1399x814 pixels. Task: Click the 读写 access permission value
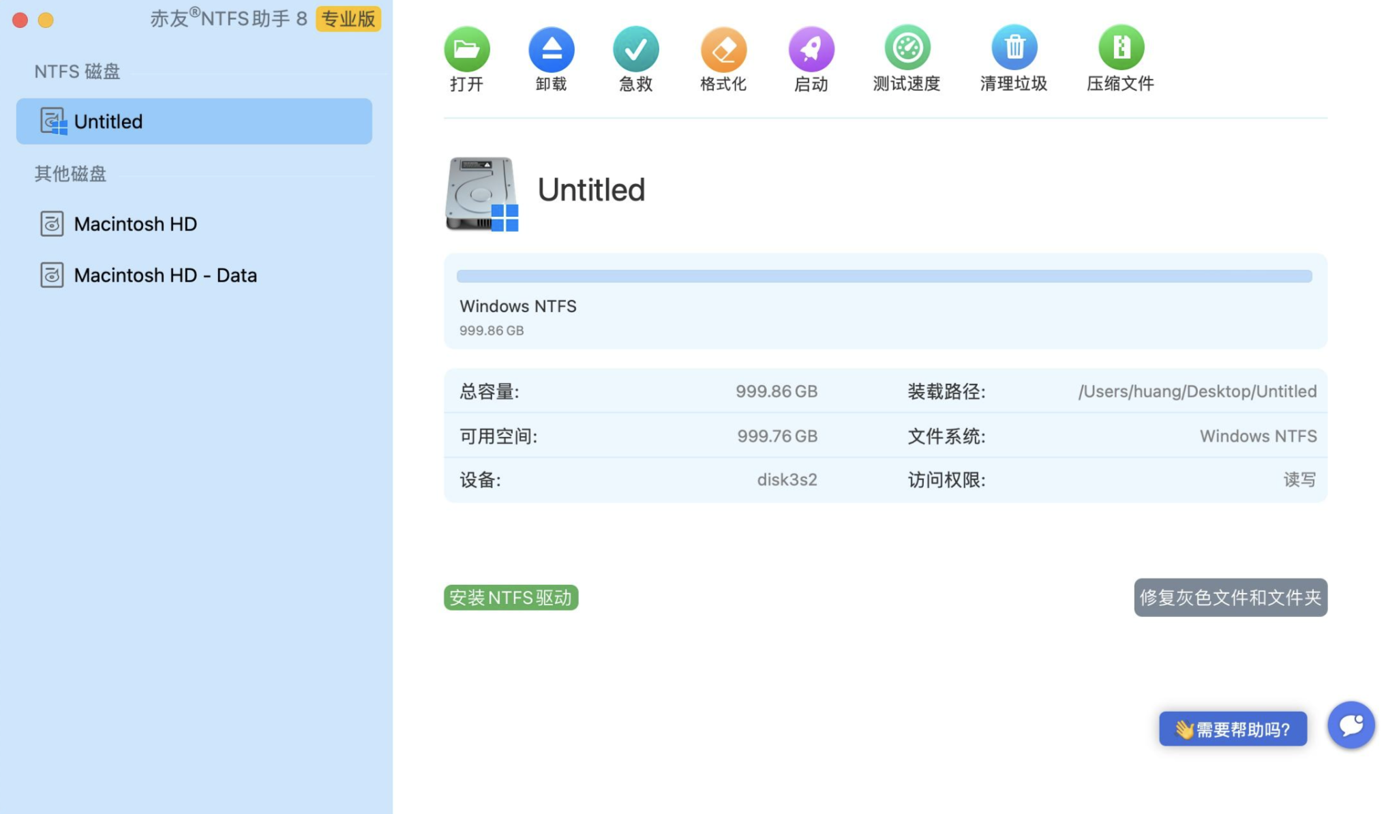point(1299,479)
